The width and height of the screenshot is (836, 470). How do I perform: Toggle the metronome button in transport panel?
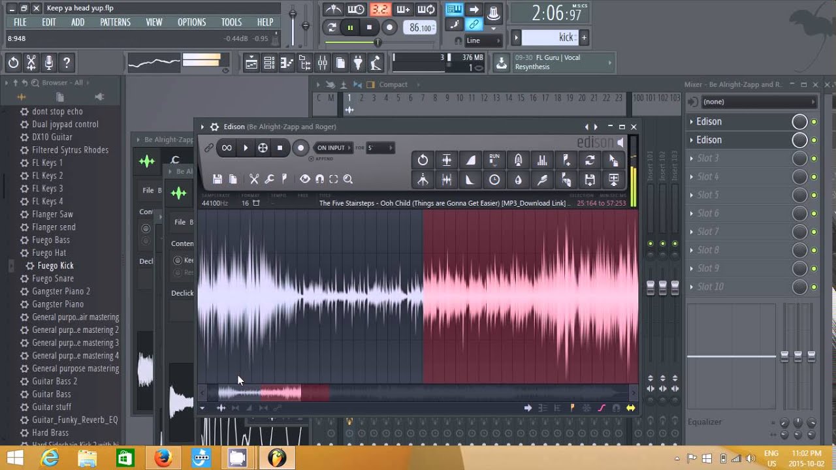pos(333,9)
